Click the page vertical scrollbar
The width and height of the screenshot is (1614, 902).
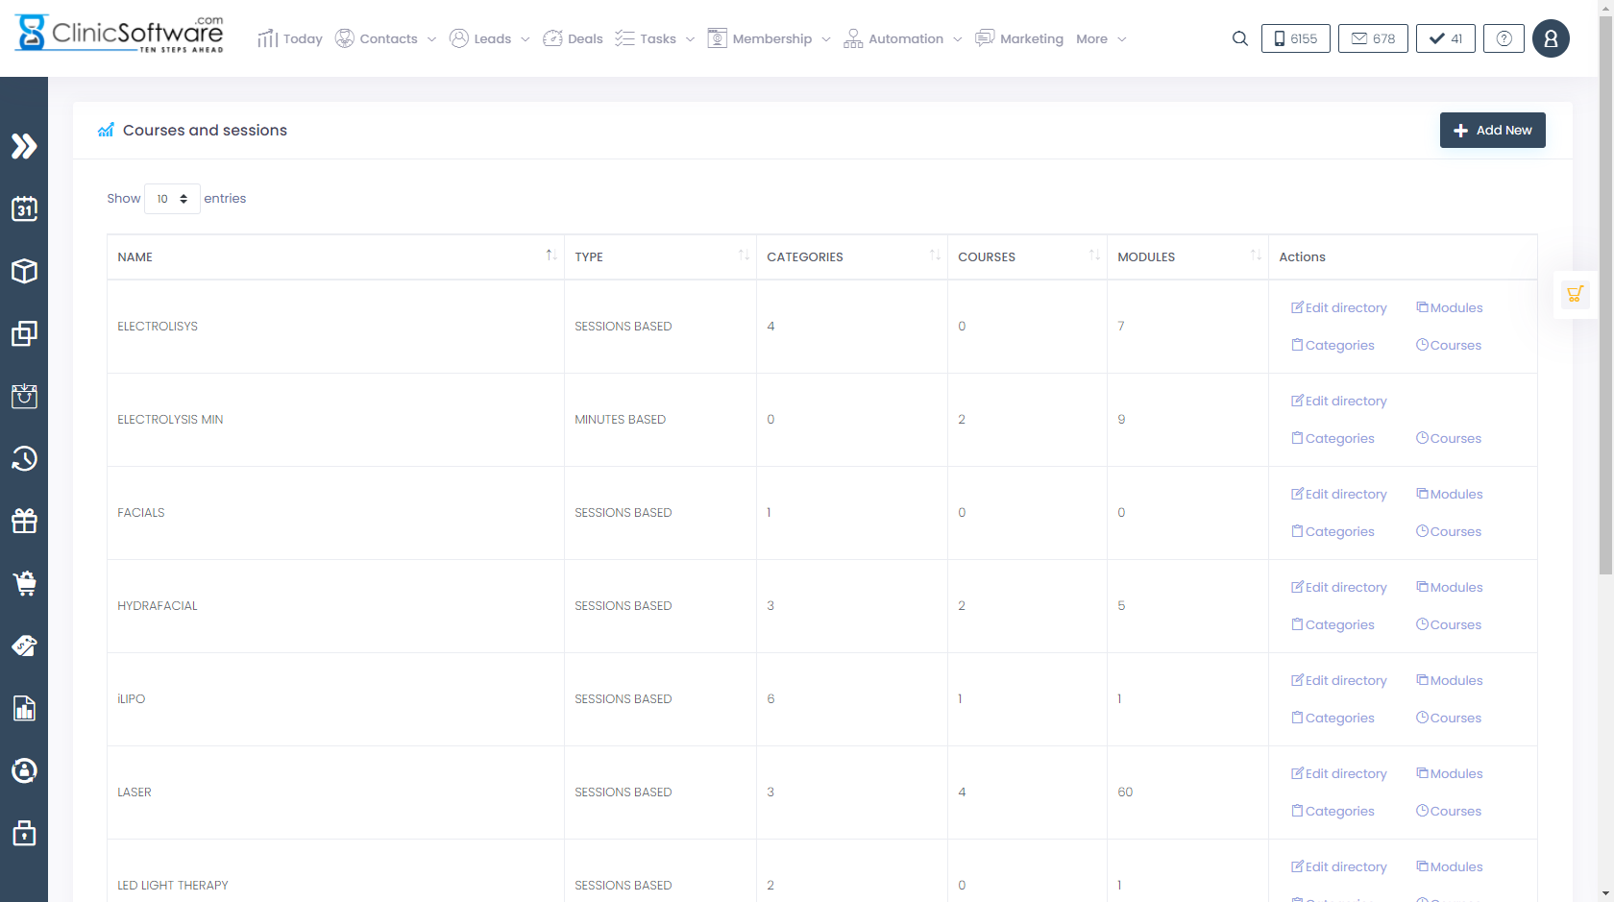pos(1605,288)
